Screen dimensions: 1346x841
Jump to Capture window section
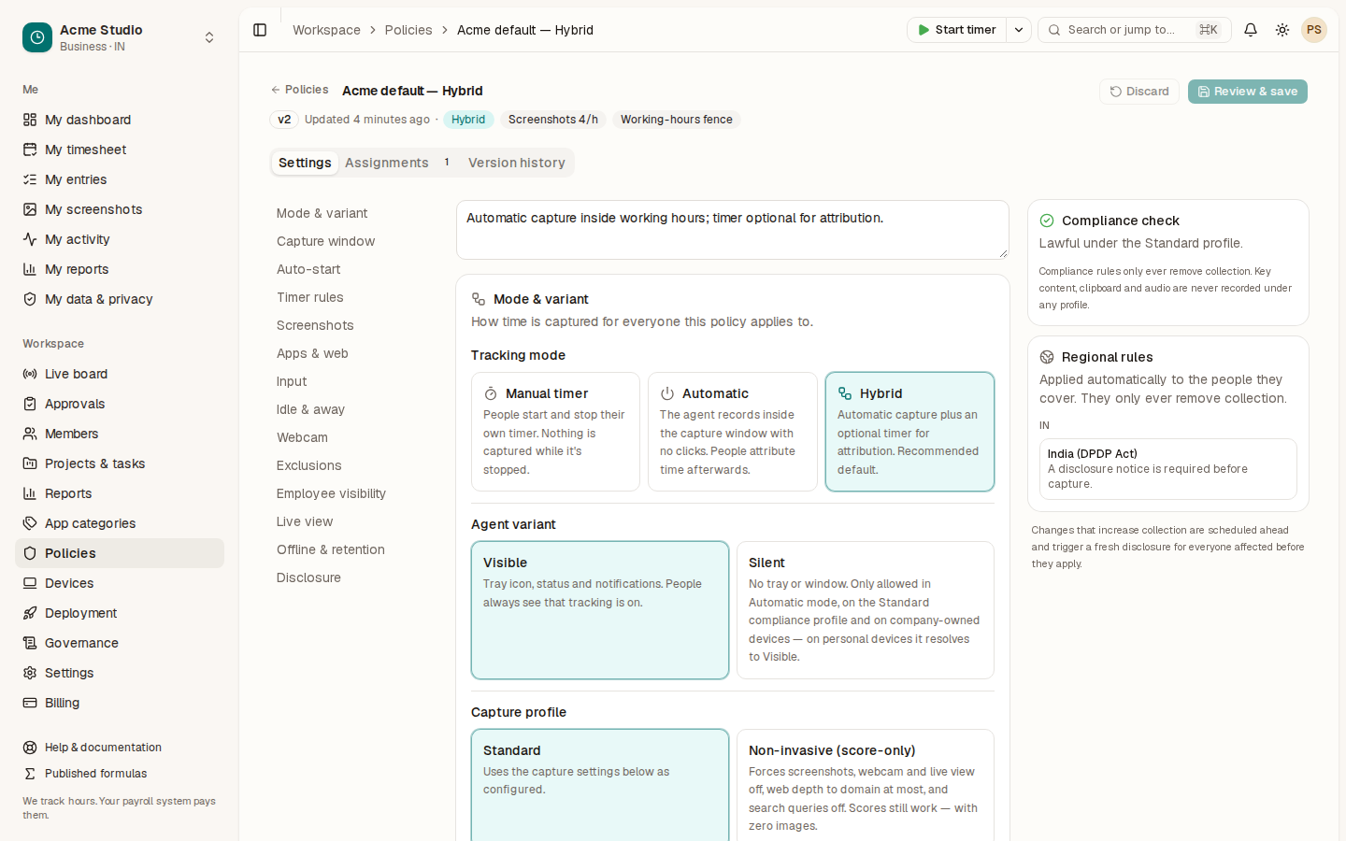click(x=325, y=241)
